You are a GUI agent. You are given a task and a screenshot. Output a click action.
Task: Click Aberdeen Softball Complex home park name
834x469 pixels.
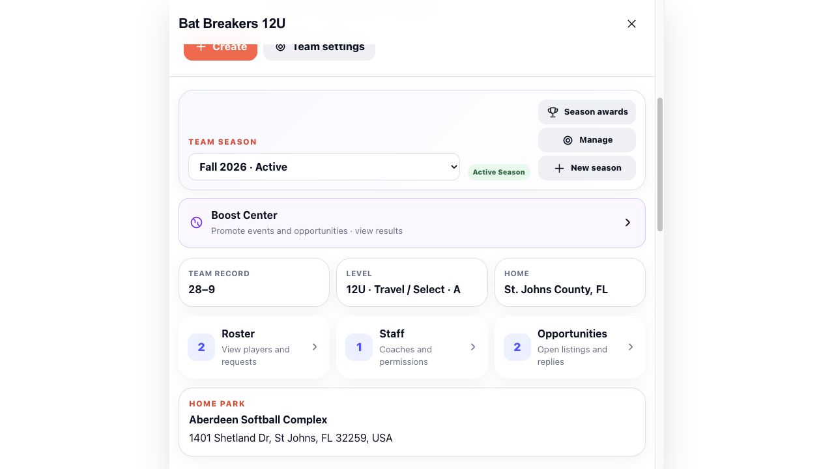pyautogui.click(x=258, y=419)
